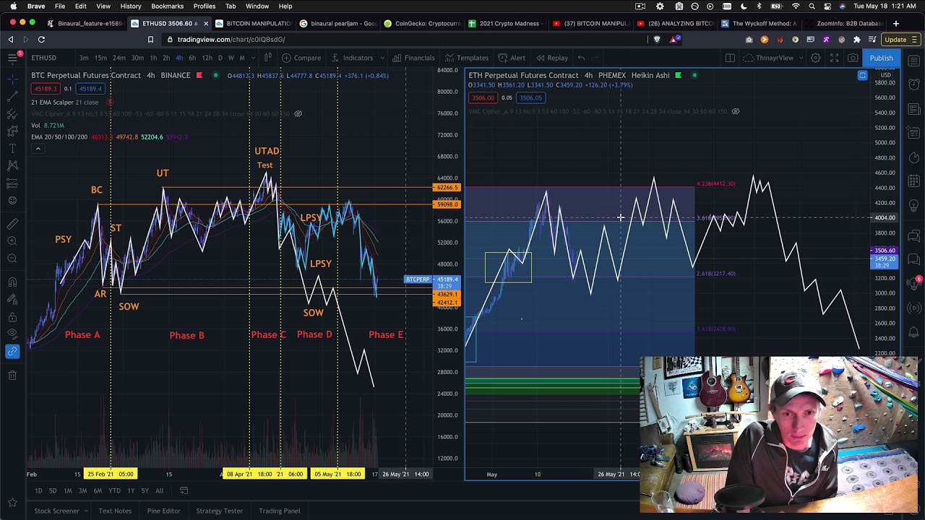Click the blue 45189.4 buy price button
The height and width of the screenshot is (520, 925).
pyautogui.click(x=90, y=89)
